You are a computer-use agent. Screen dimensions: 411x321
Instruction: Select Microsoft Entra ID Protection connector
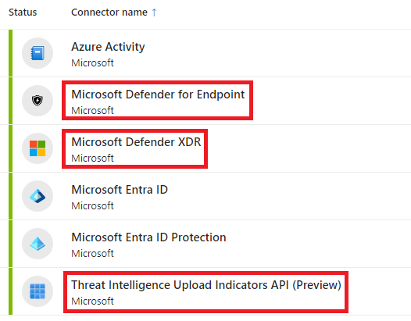tap(148, 237)
